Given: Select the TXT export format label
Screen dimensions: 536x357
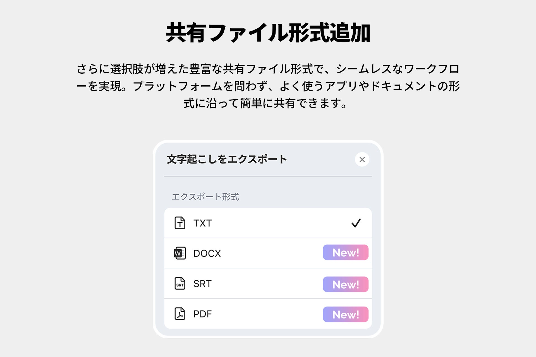Looking at the screenshot, I should click(x=203, y=223).
